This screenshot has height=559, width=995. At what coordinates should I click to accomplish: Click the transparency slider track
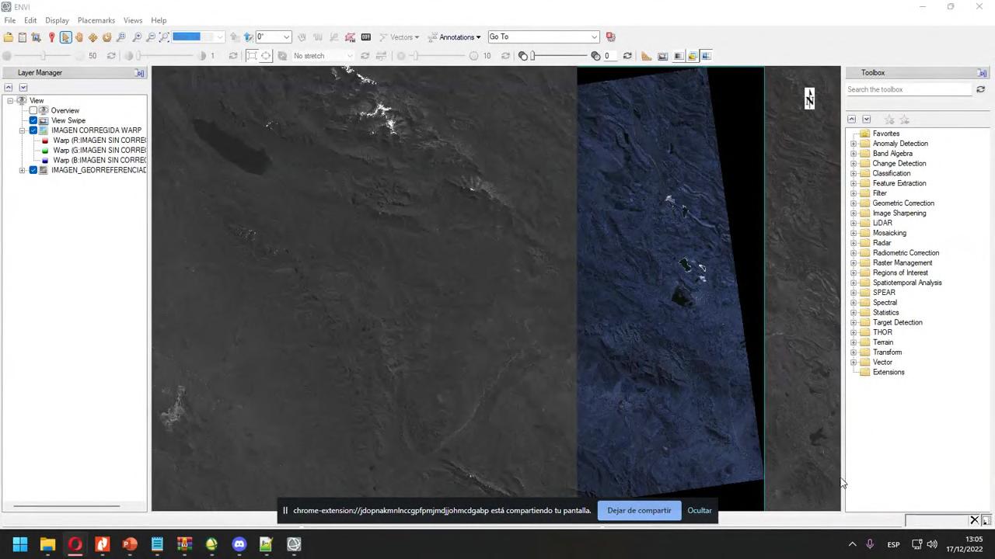tap(560, 56)
